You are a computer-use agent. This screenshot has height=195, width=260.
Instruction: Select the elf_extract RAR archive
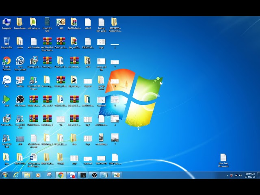[x=74, y=63]
